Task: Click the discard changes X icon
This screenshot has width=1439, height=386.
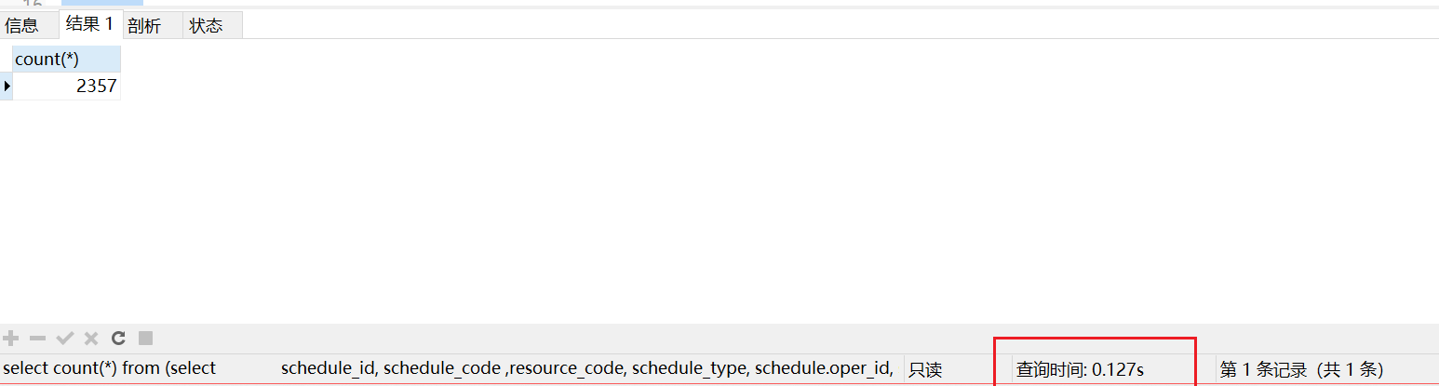Action: coord(91,339)
